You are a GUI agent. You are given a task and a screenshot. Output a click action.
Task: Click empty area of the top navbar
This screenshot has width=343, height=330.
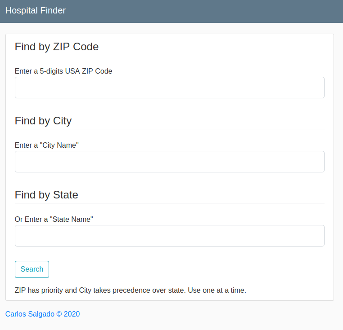coord(203,11)
